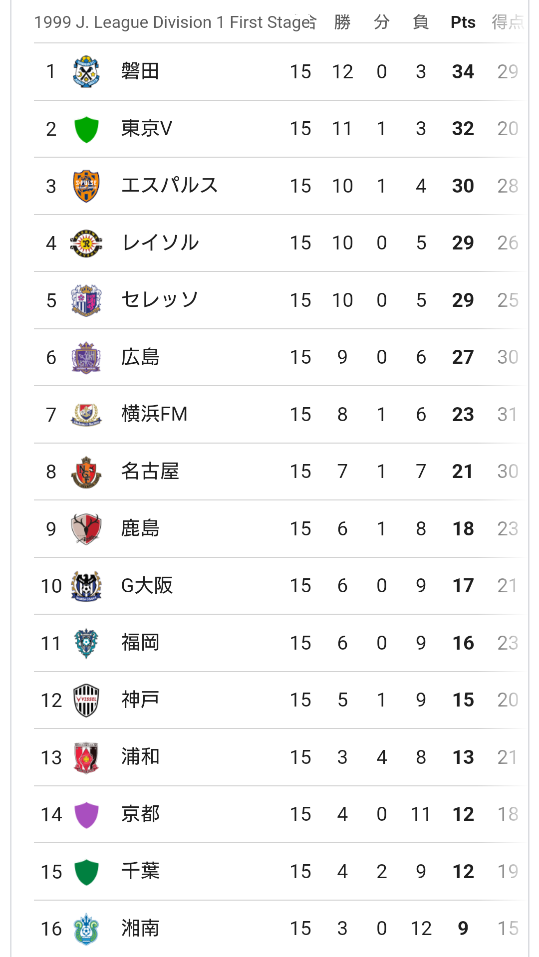Click the 負 losses column header
This screenshot has width=539, height=957.
tap(421, 22)
